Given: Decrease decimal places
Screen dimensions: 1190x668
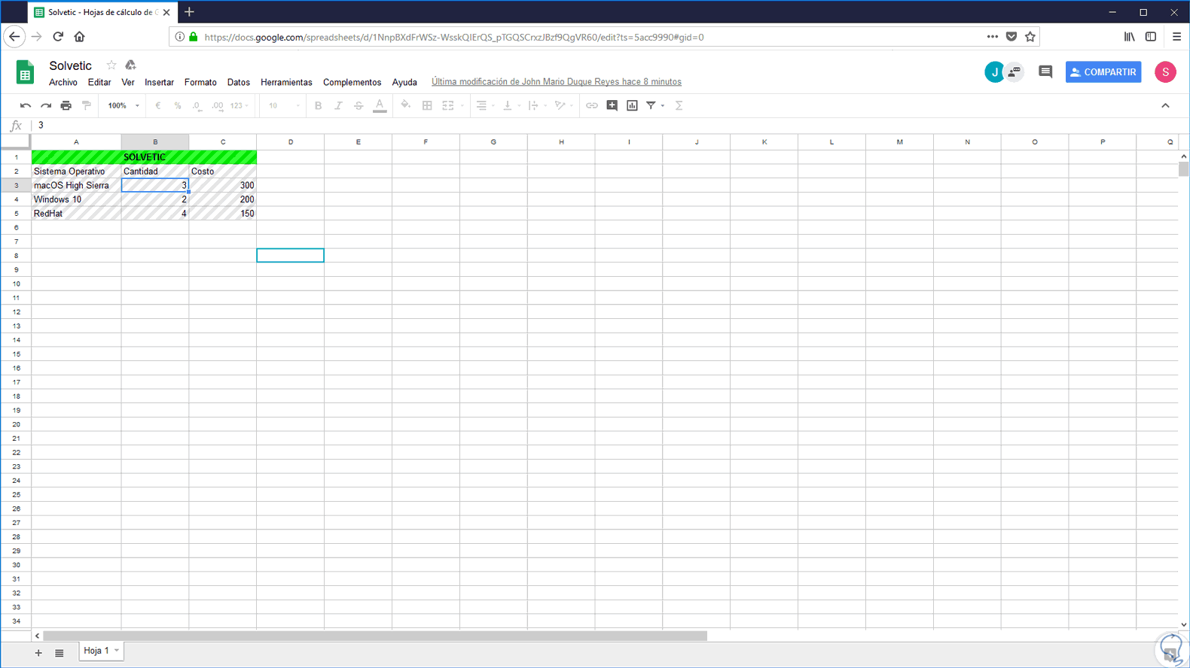Looking at the screenshot, I should (x=197, y=106).
